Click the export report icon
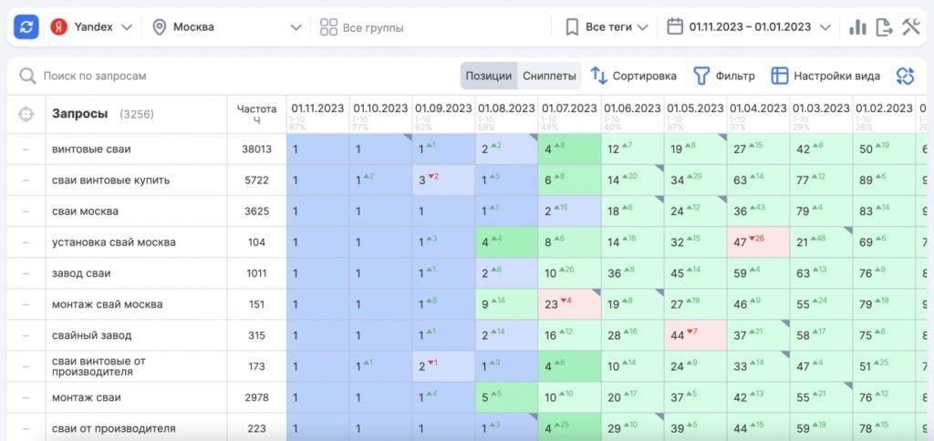Image resolution: width=934 pixels, height=441 pixels. click(x=884, y=27)
